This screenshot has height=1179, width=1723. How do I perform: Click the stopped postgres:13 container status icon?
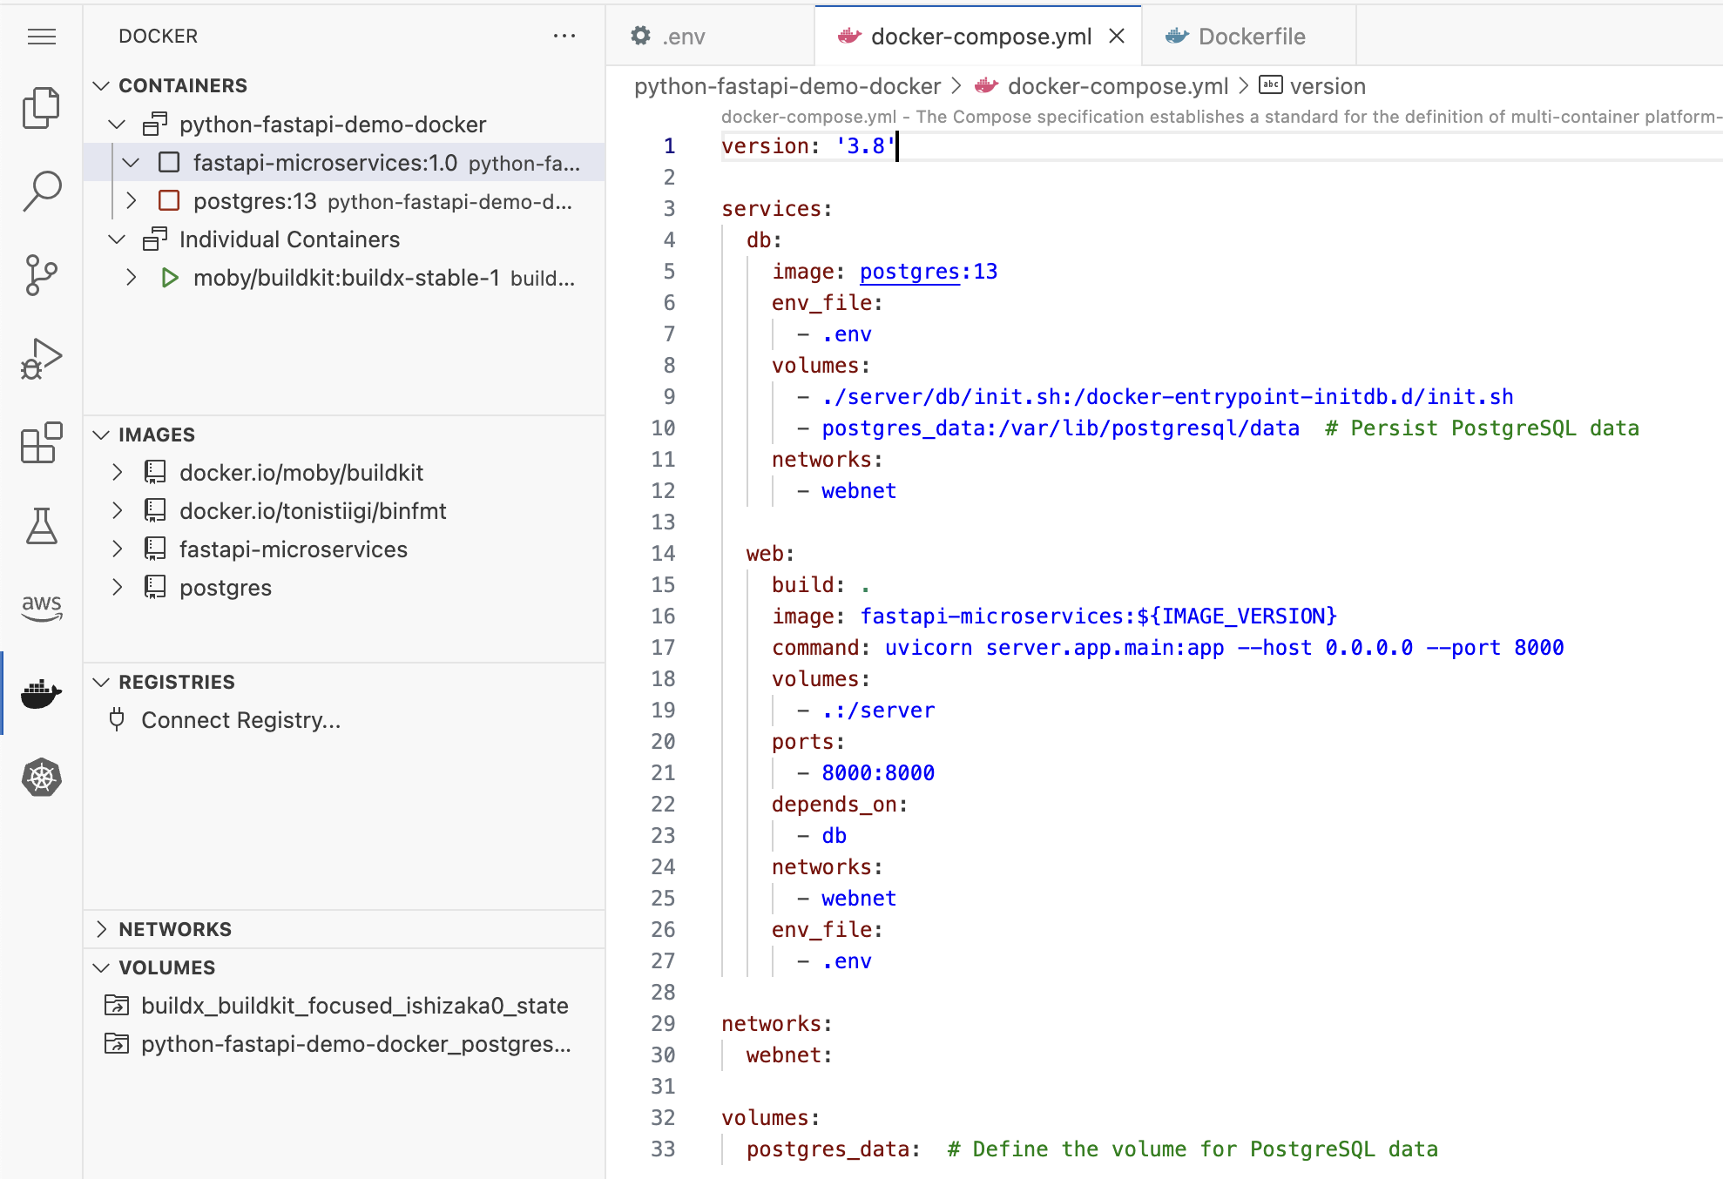click(x=169, y=201)
